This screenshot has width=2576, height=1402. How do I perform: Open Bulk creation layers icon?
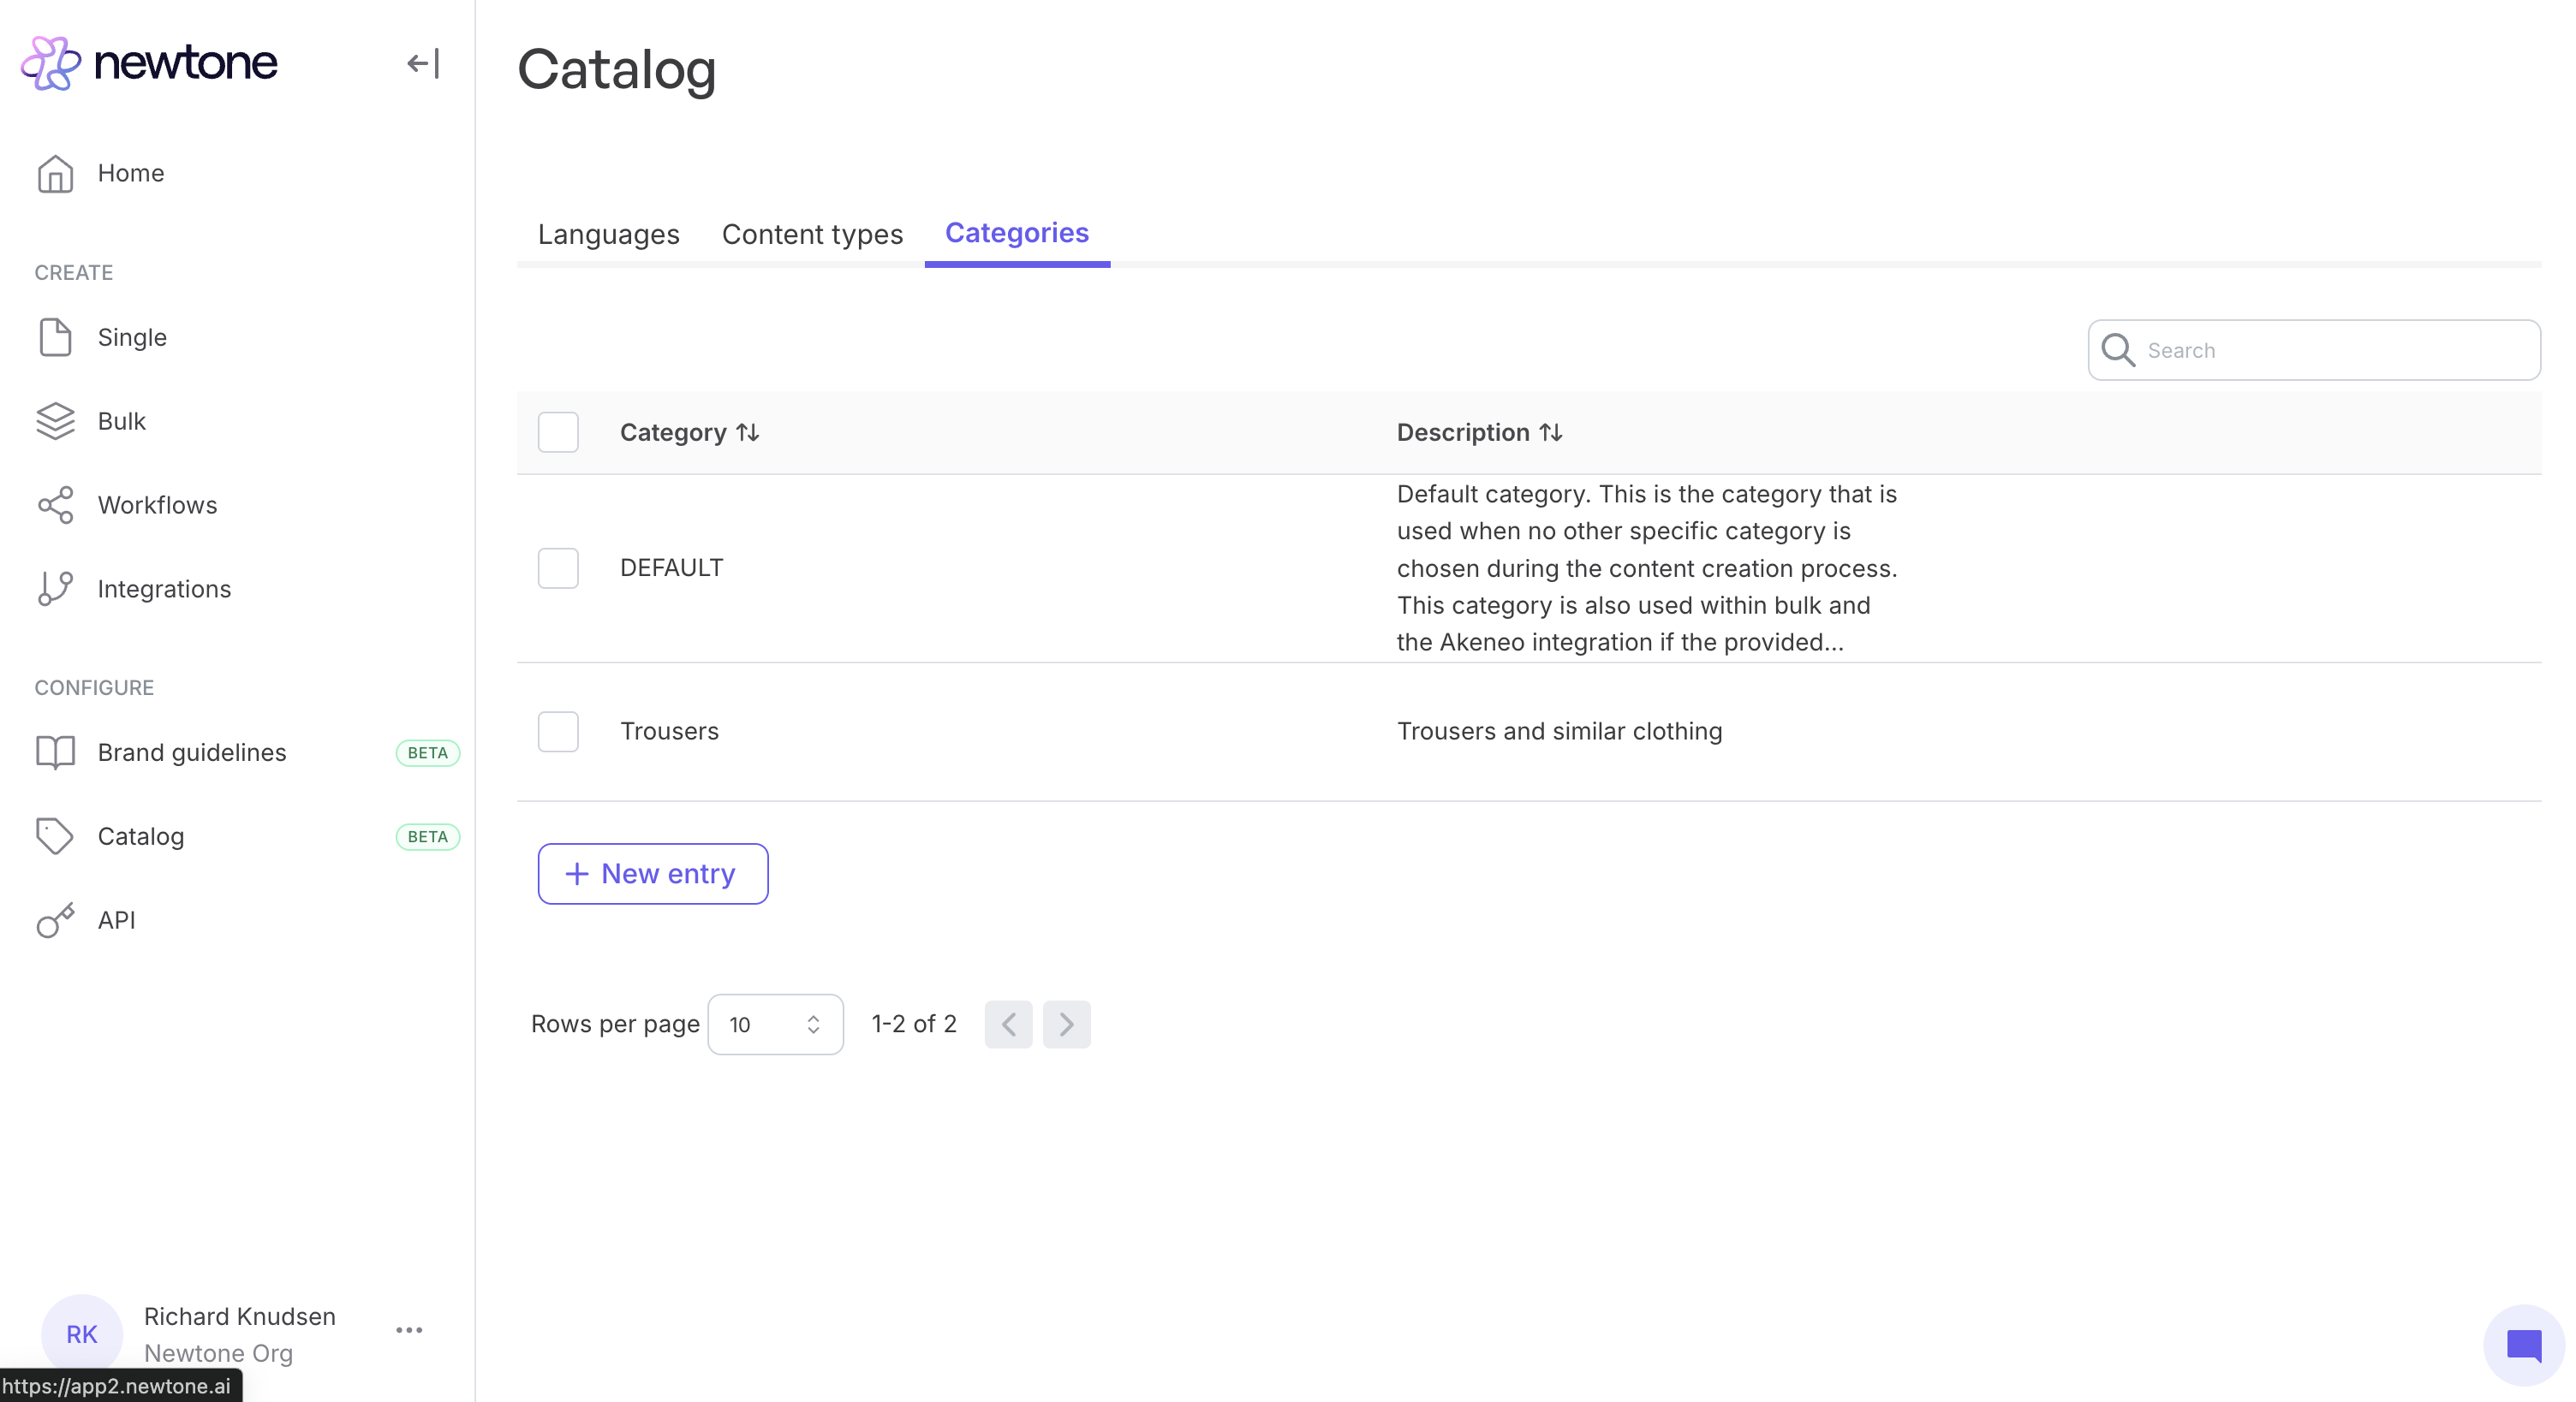pyautogui.click(x=55, y=422)
